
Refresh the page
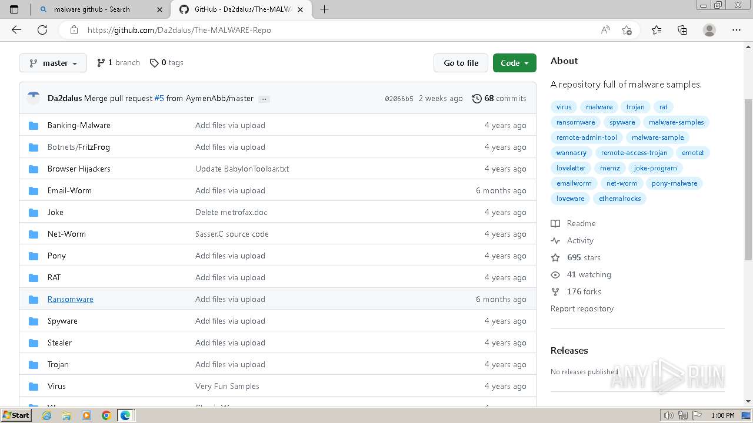coord(42,30)
